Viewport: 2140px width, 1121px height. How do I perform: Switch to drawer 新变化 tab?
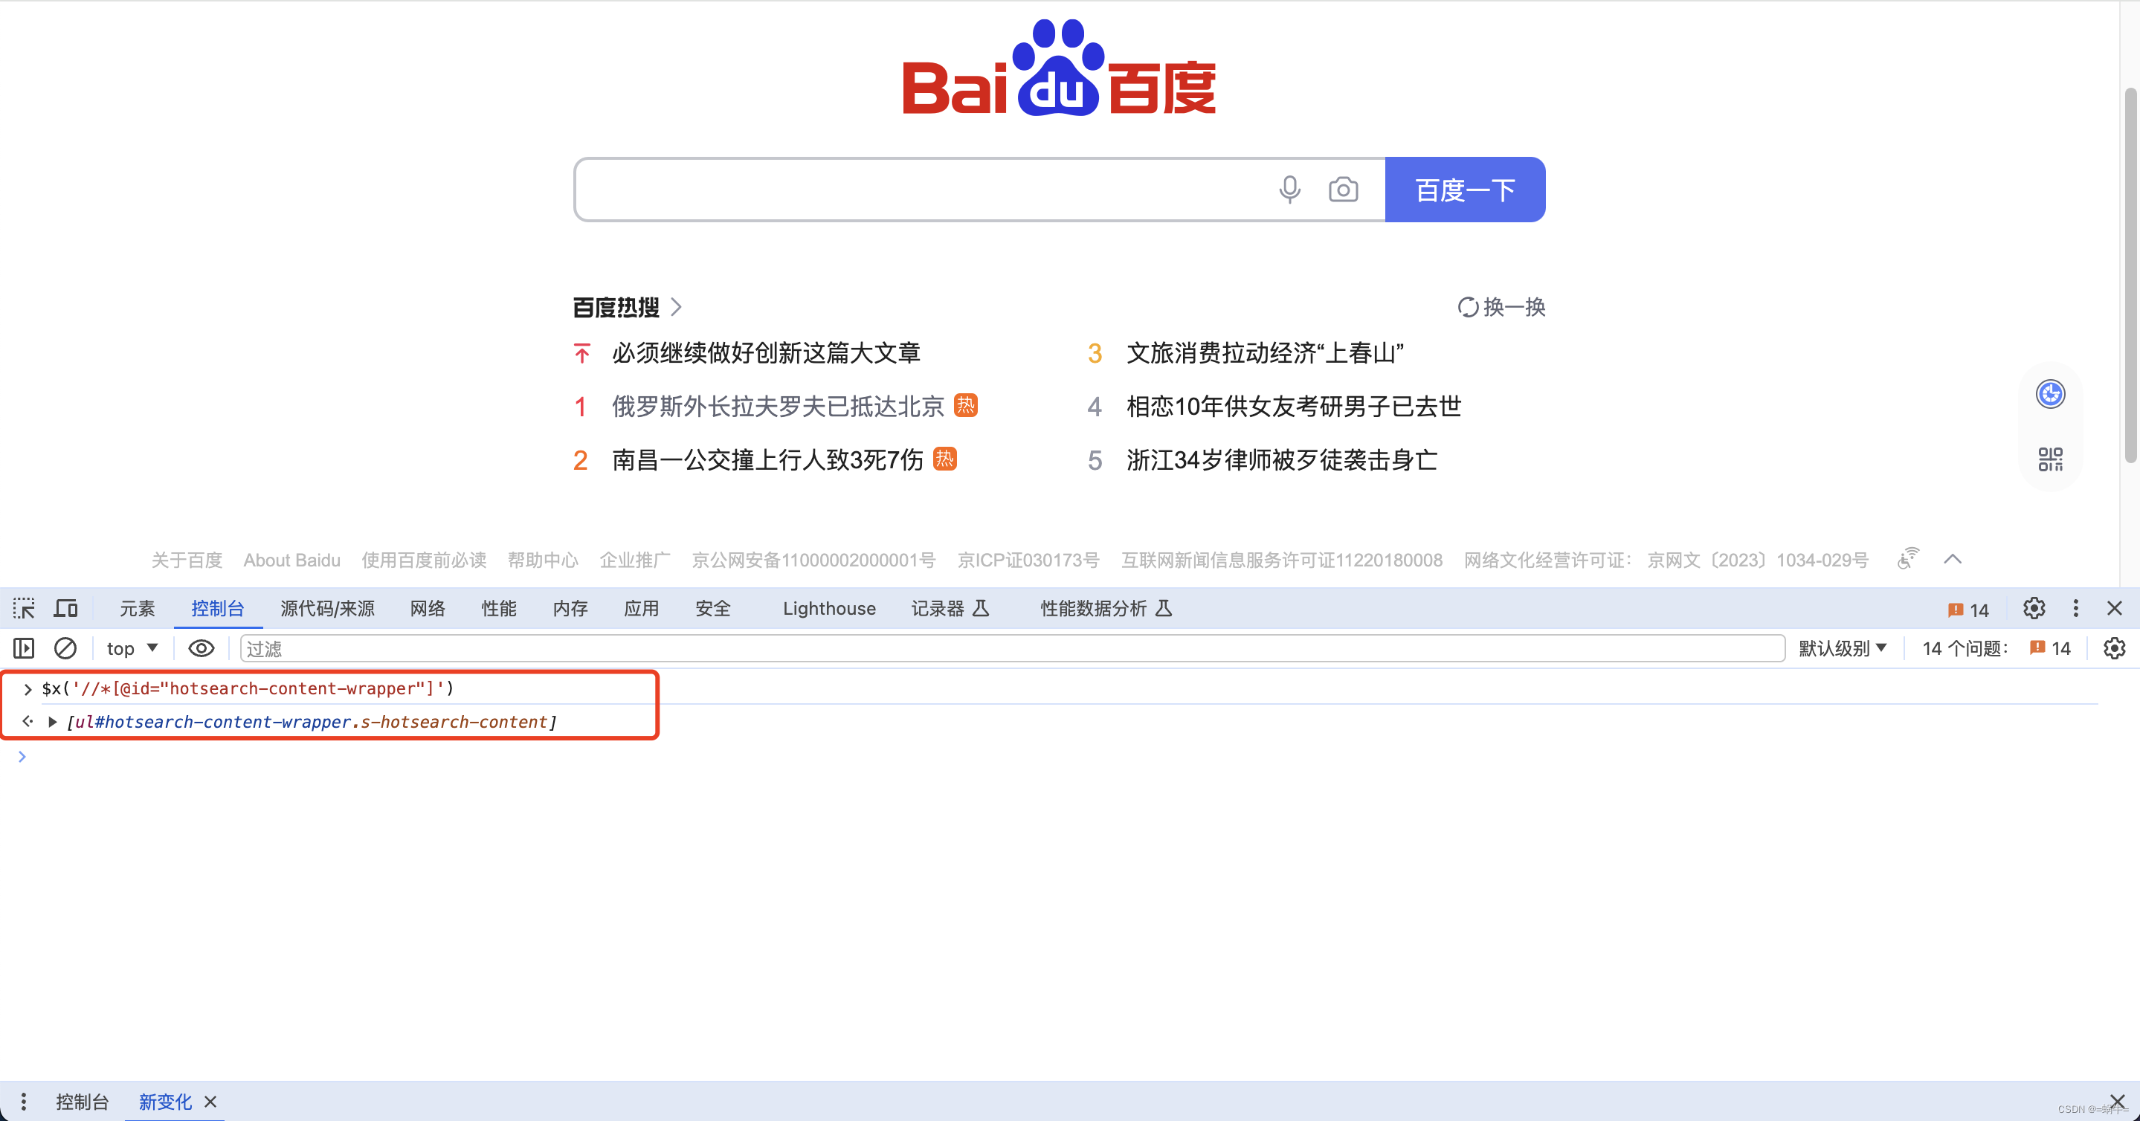[165, 1101]
